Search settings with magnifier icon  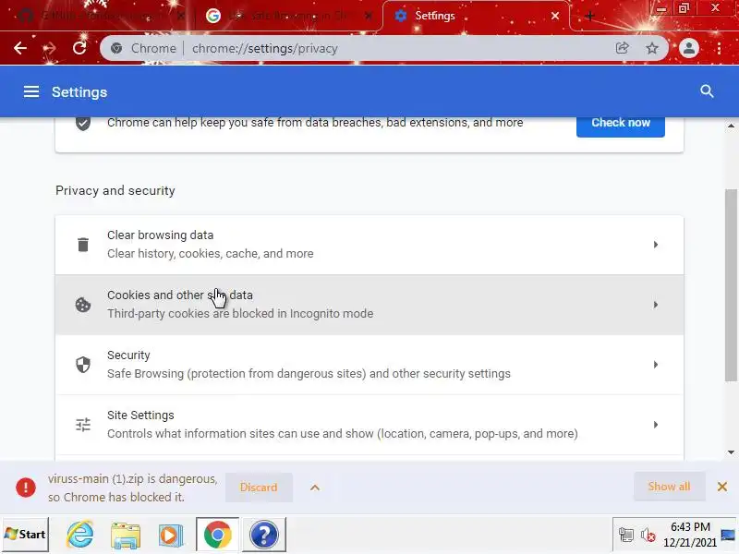(707, 91)
